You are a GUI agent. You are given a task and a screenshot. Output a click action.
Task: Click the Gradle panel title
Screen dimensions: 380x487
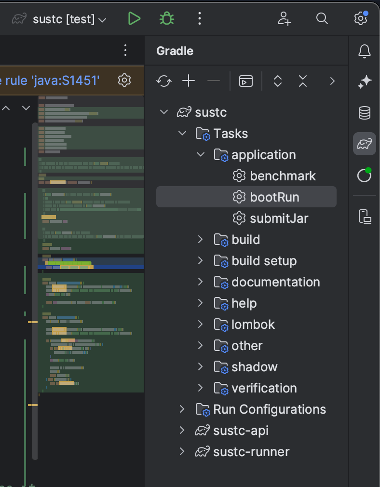(175, 51)
